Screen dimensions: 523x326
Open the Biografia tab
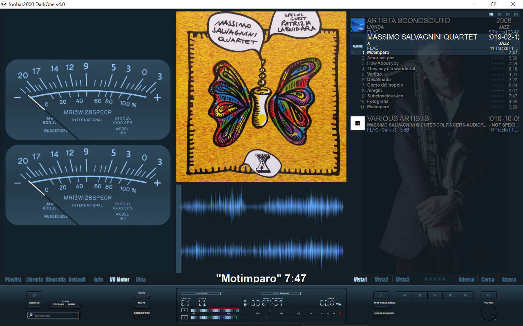coord(56,280)
